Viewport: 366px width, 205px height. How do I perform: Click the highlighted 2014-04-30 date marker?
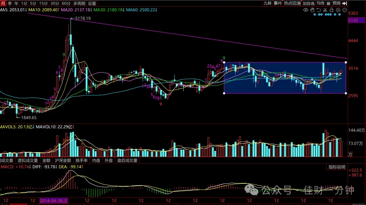click(54, 201)
